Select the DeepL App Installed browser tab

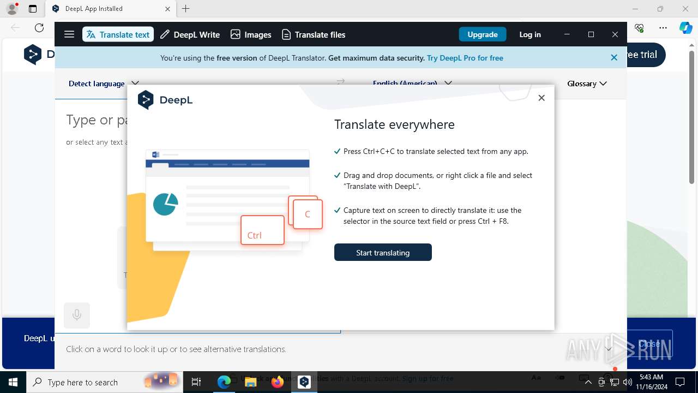coord(111,9)
